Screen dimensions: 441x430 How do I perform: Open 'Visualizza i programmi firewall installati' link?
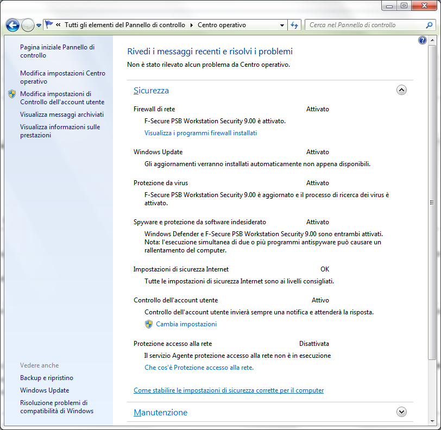pos(200,133)
